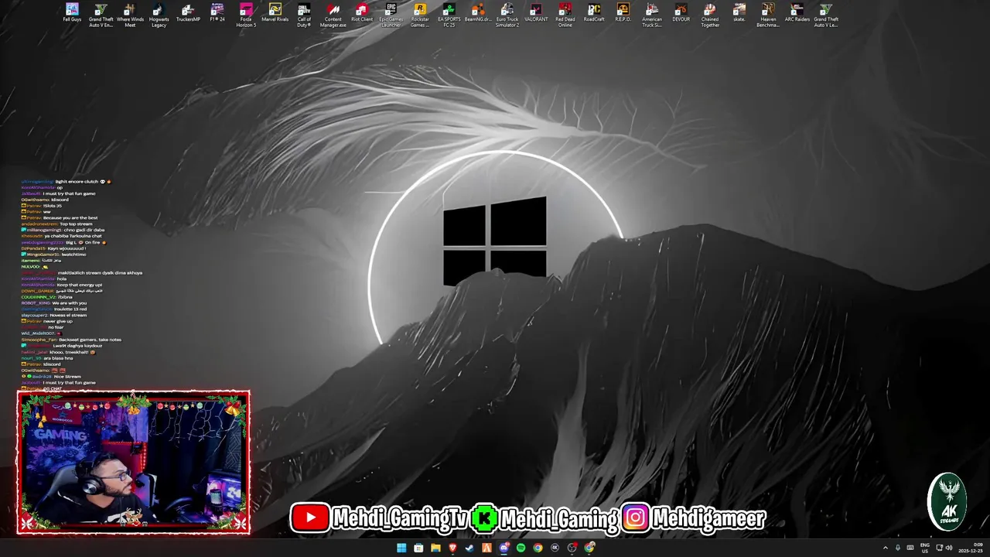Click the Call of Duty shortcut
This screenshot has width=990, height=557.
[304, 15]
